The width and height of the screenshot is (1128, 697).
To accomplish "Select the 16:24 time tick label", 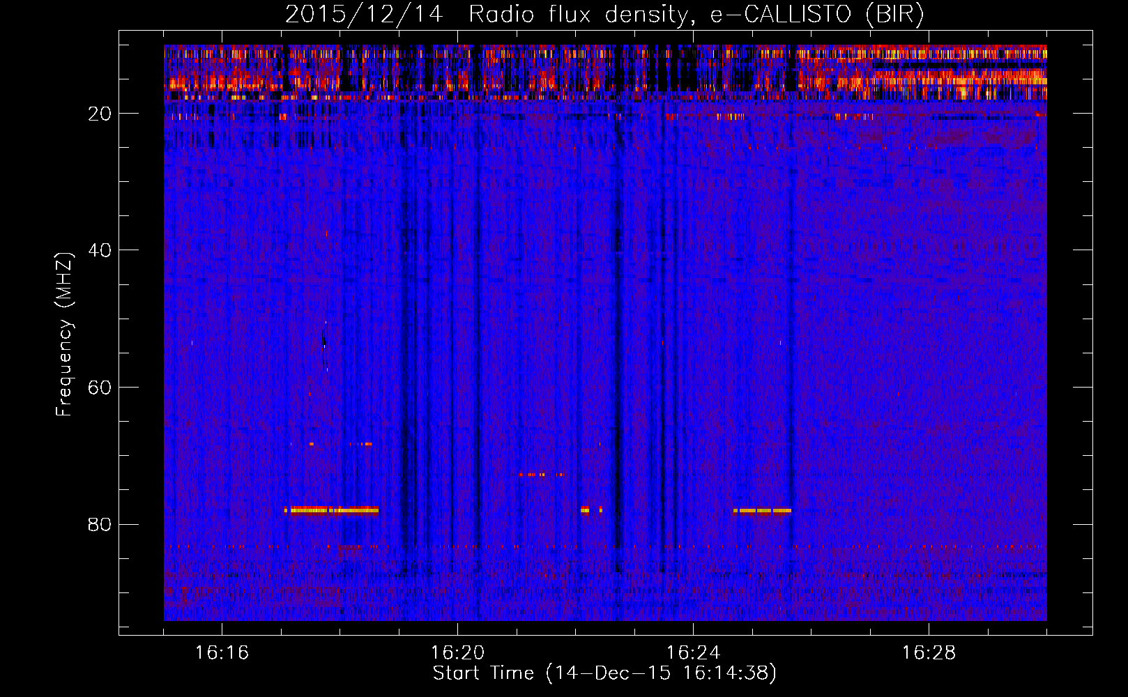I will [693, 653].
